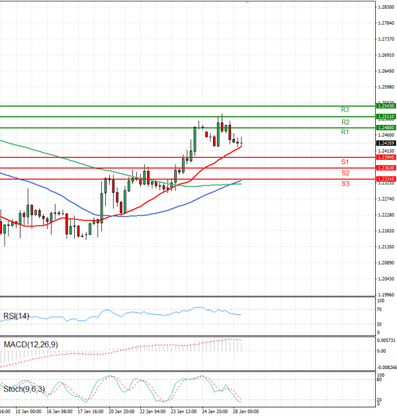Click the 1.21350 price axis value
This screenshot has height=416, width=397.
(386, 247)
